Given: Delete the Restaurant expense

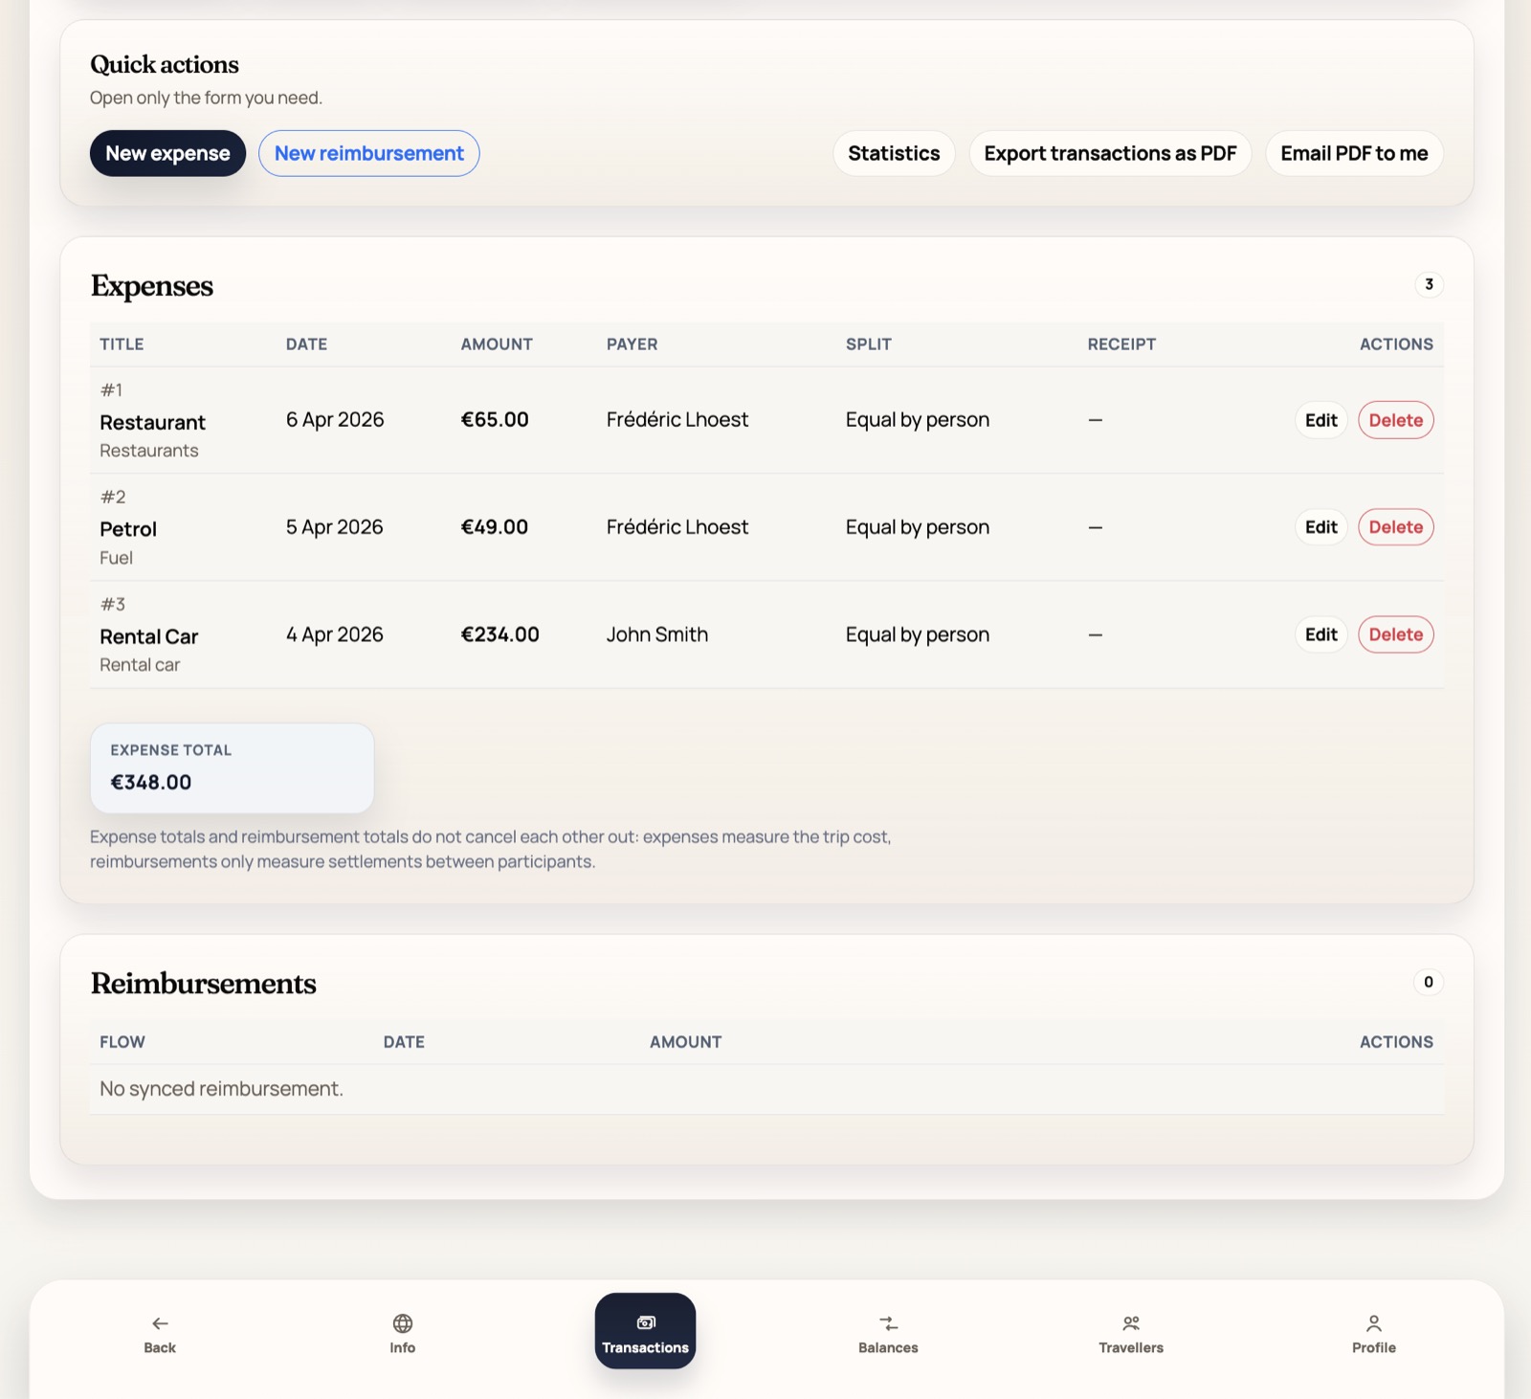Looking at the screenshot, I should pos(1395,419).
